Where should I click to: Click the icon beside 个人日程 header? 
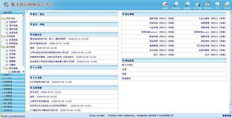coord(31,67)
